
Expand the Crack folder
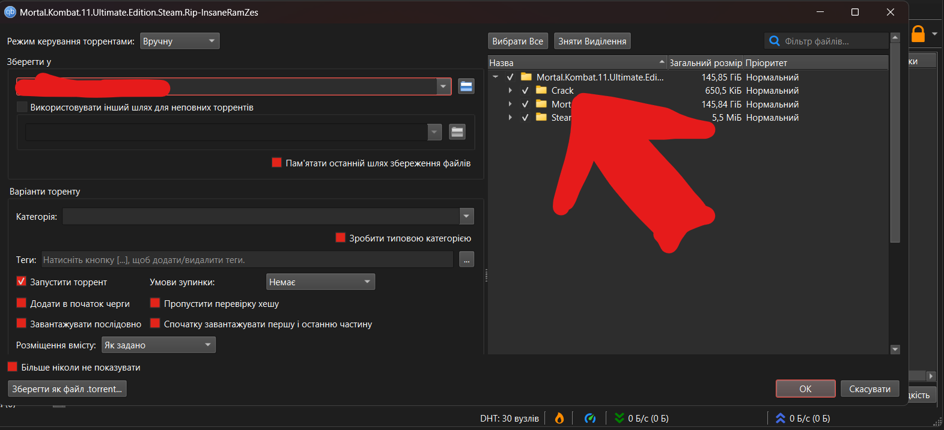[x=510, y=91]
